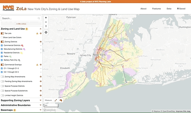191x113 pixels.
Task: Uncheck C1-1 through C1-5 checkbox
Action: coord(2,68)
